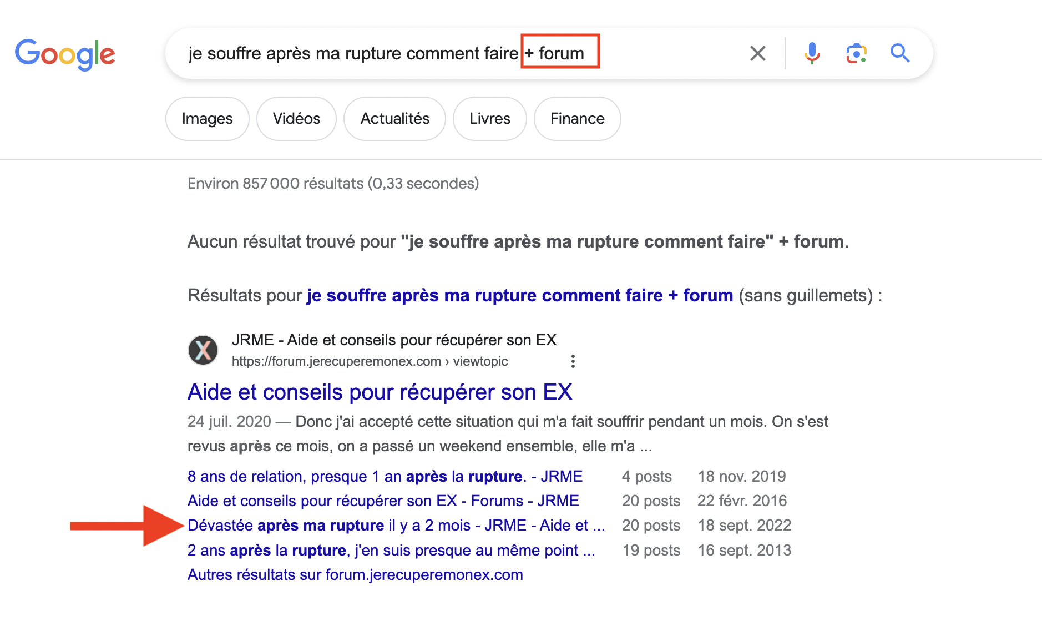Click the Google logo
1042x626 pixels.
[65, 54]
